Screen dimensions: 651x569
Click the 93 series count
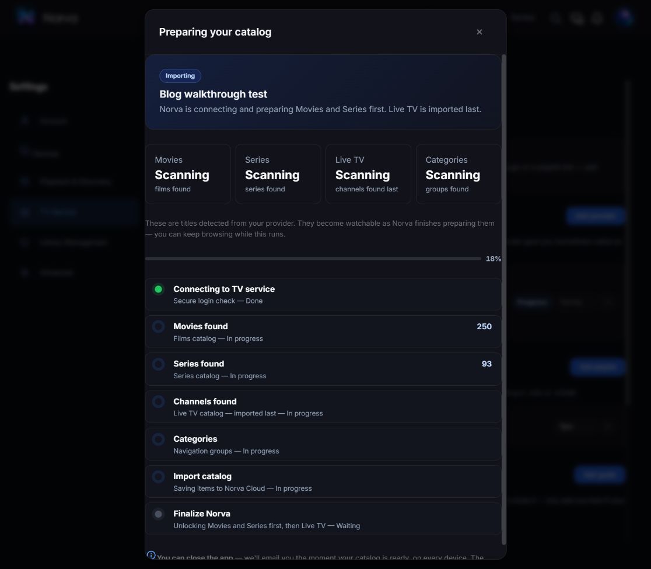pyautogui.click(x=487, y=364)
